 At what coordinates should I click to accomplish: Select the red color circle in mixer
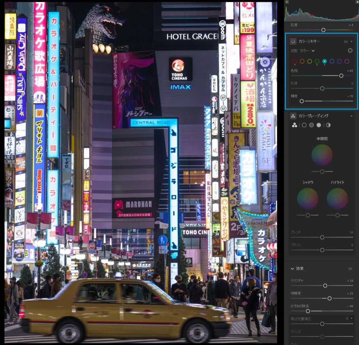pos(294,61)
